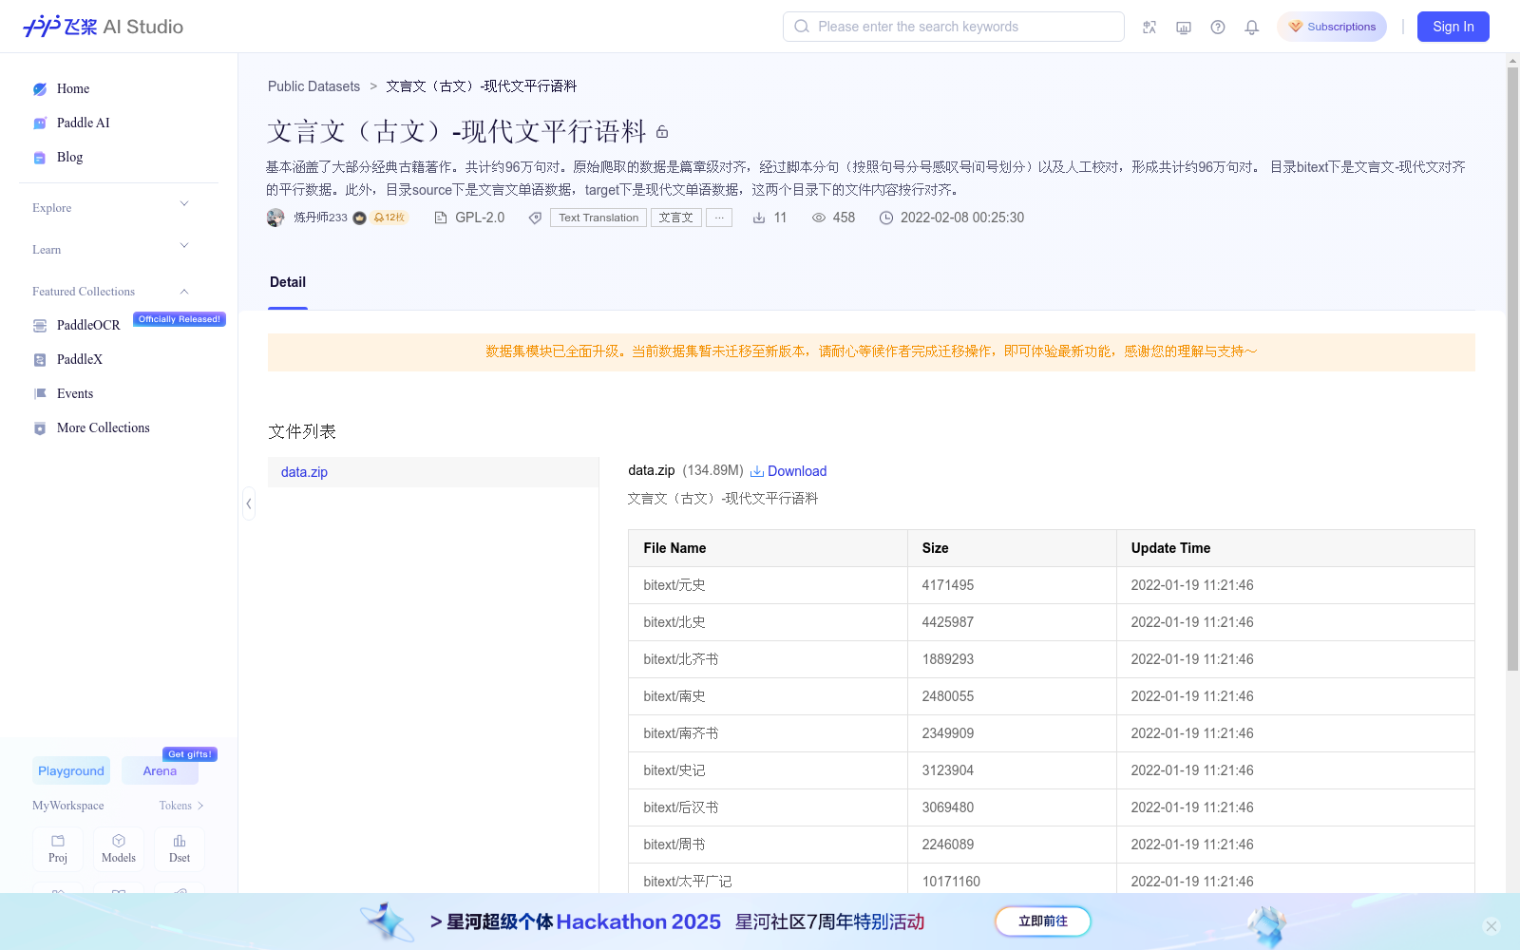This screenshot has width=1520, height=950.
Task: Click the Blog sidebar icon
Action: tap(40, 158)
